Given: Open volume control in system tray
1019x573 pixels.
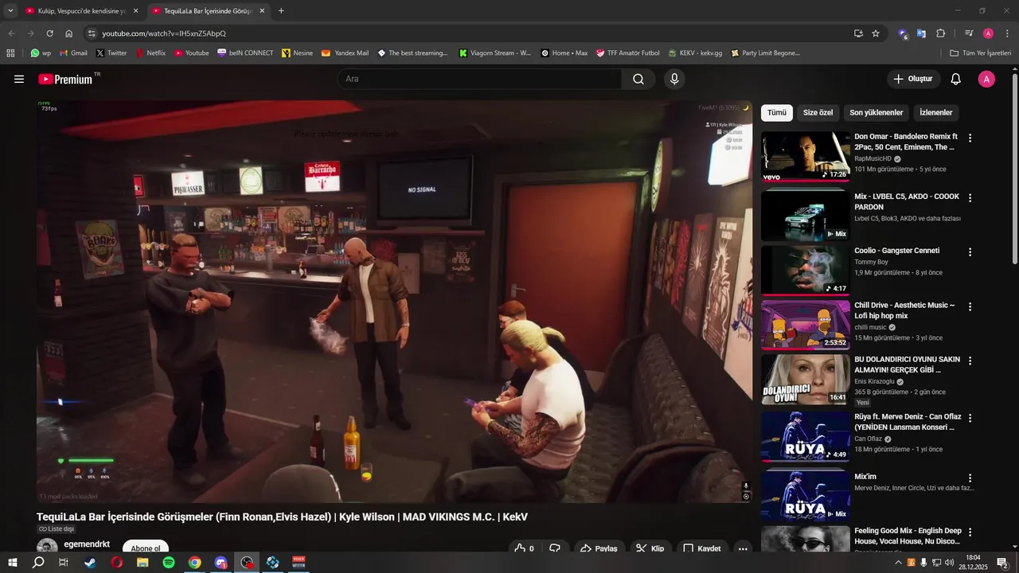Looking at the screenshot, I should (x=949, y=563).
